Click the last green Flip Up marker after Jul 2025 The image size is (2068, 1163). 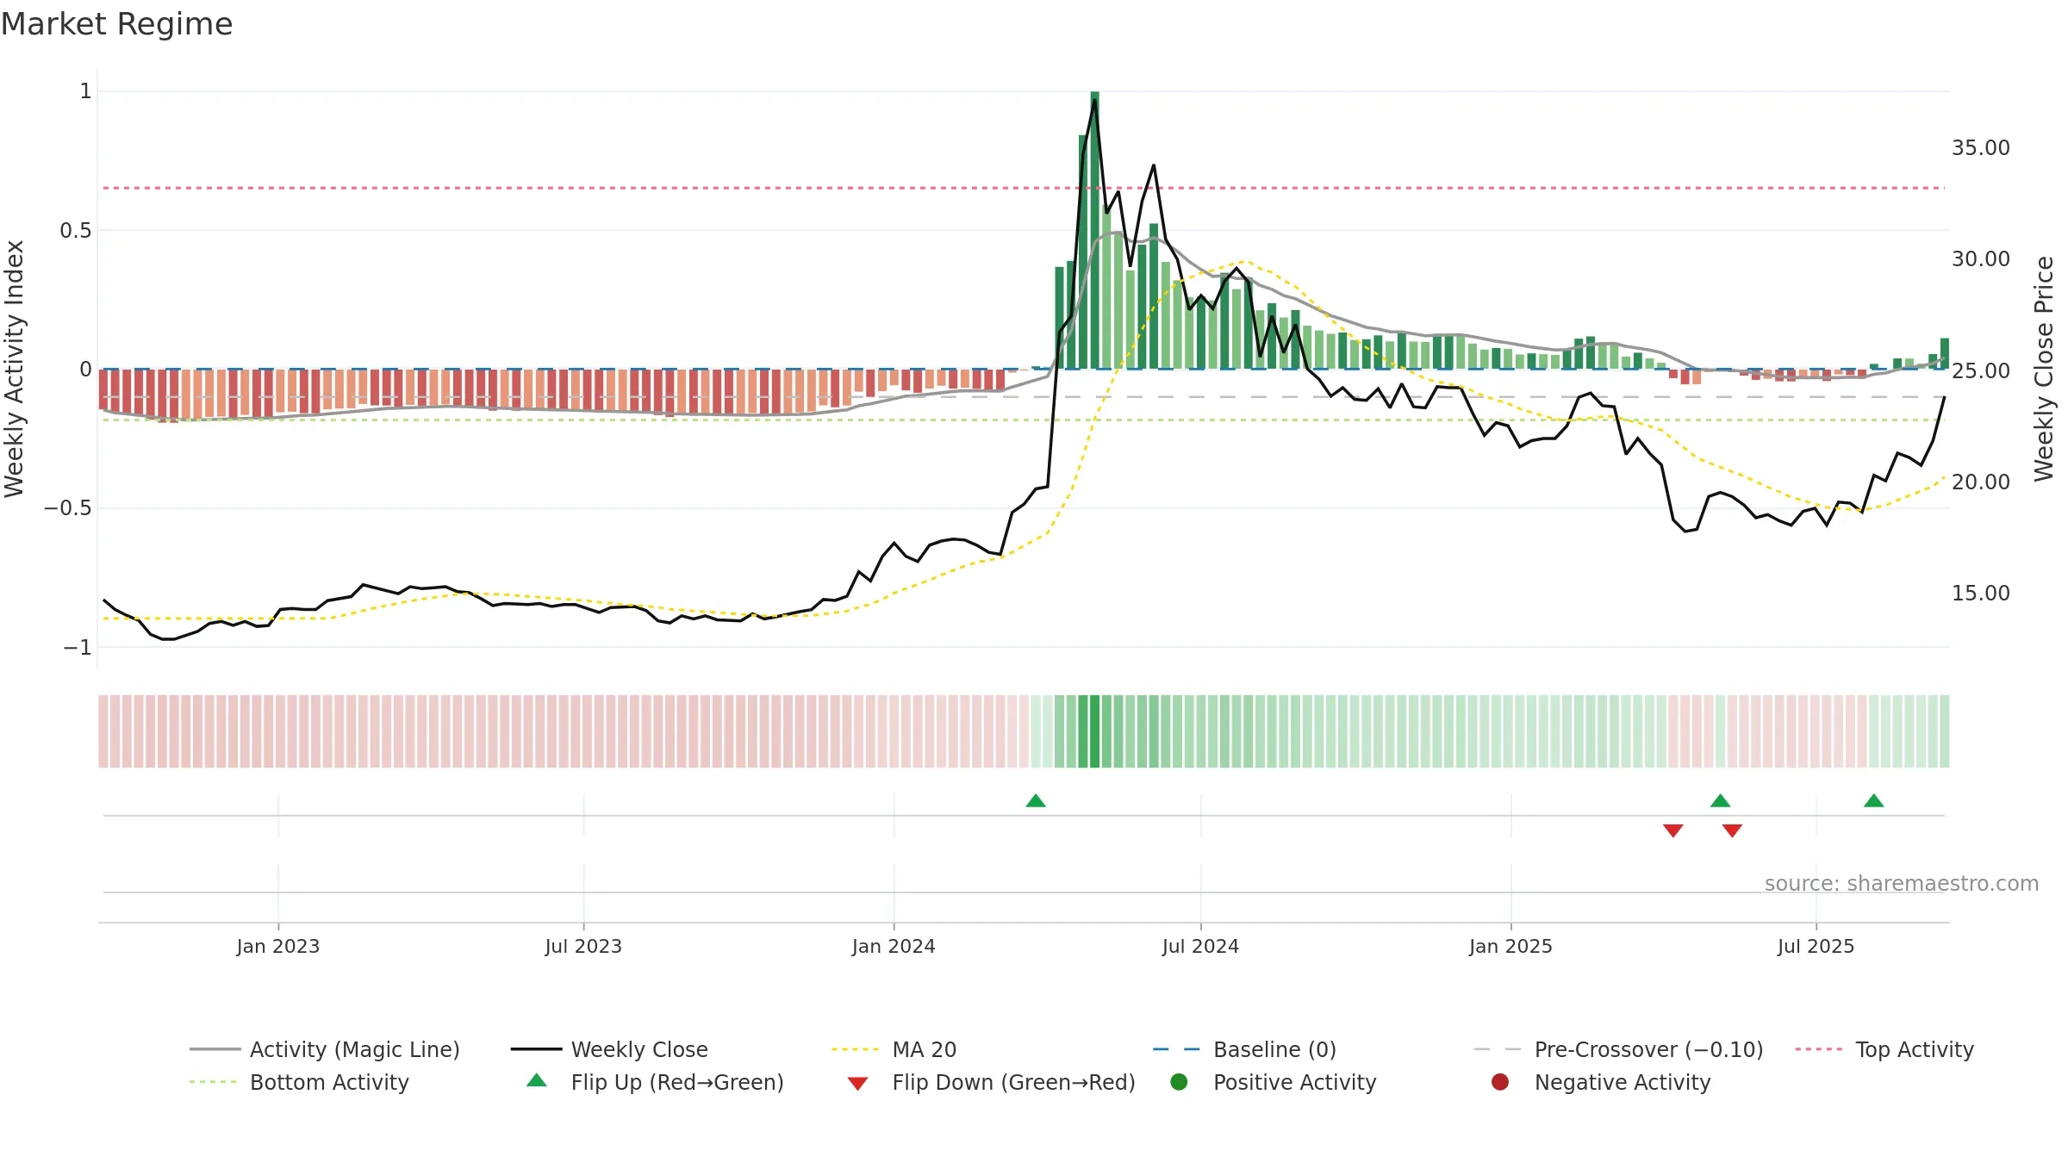[1873, 801]
